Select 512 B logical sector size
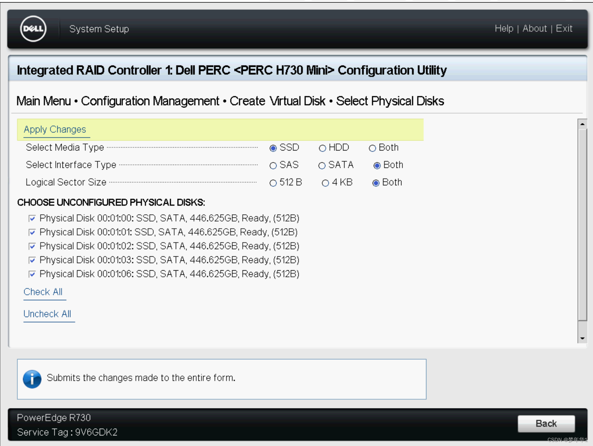The height and width of the screenshot is (446, 593). pos(273,183)
